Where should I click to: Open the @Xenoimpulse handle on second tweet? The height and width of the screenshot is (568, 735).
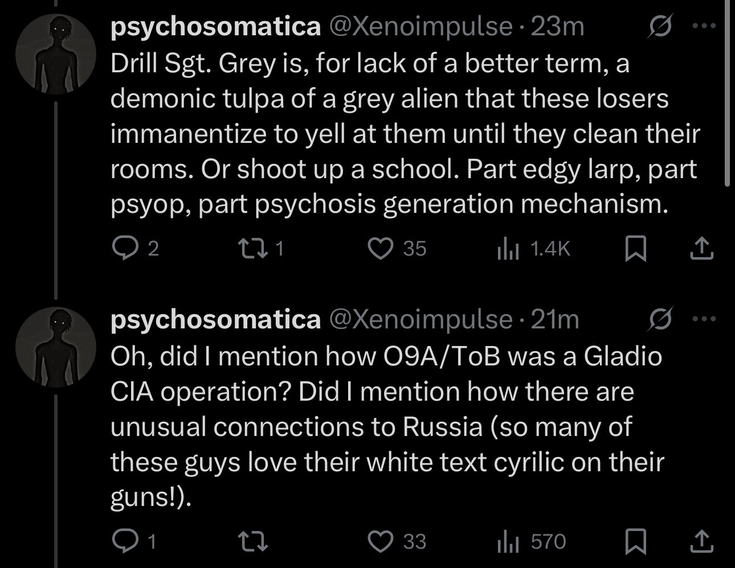point(420,319)
